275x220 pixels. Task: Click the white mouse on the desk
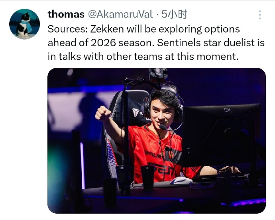(181, 181)
